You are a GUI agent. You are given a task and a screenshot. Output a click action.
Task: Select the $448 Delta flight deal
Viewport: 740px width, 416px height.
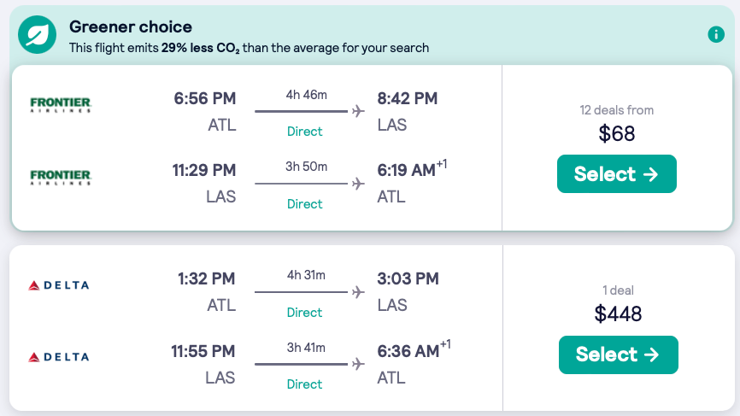(618, 354)
